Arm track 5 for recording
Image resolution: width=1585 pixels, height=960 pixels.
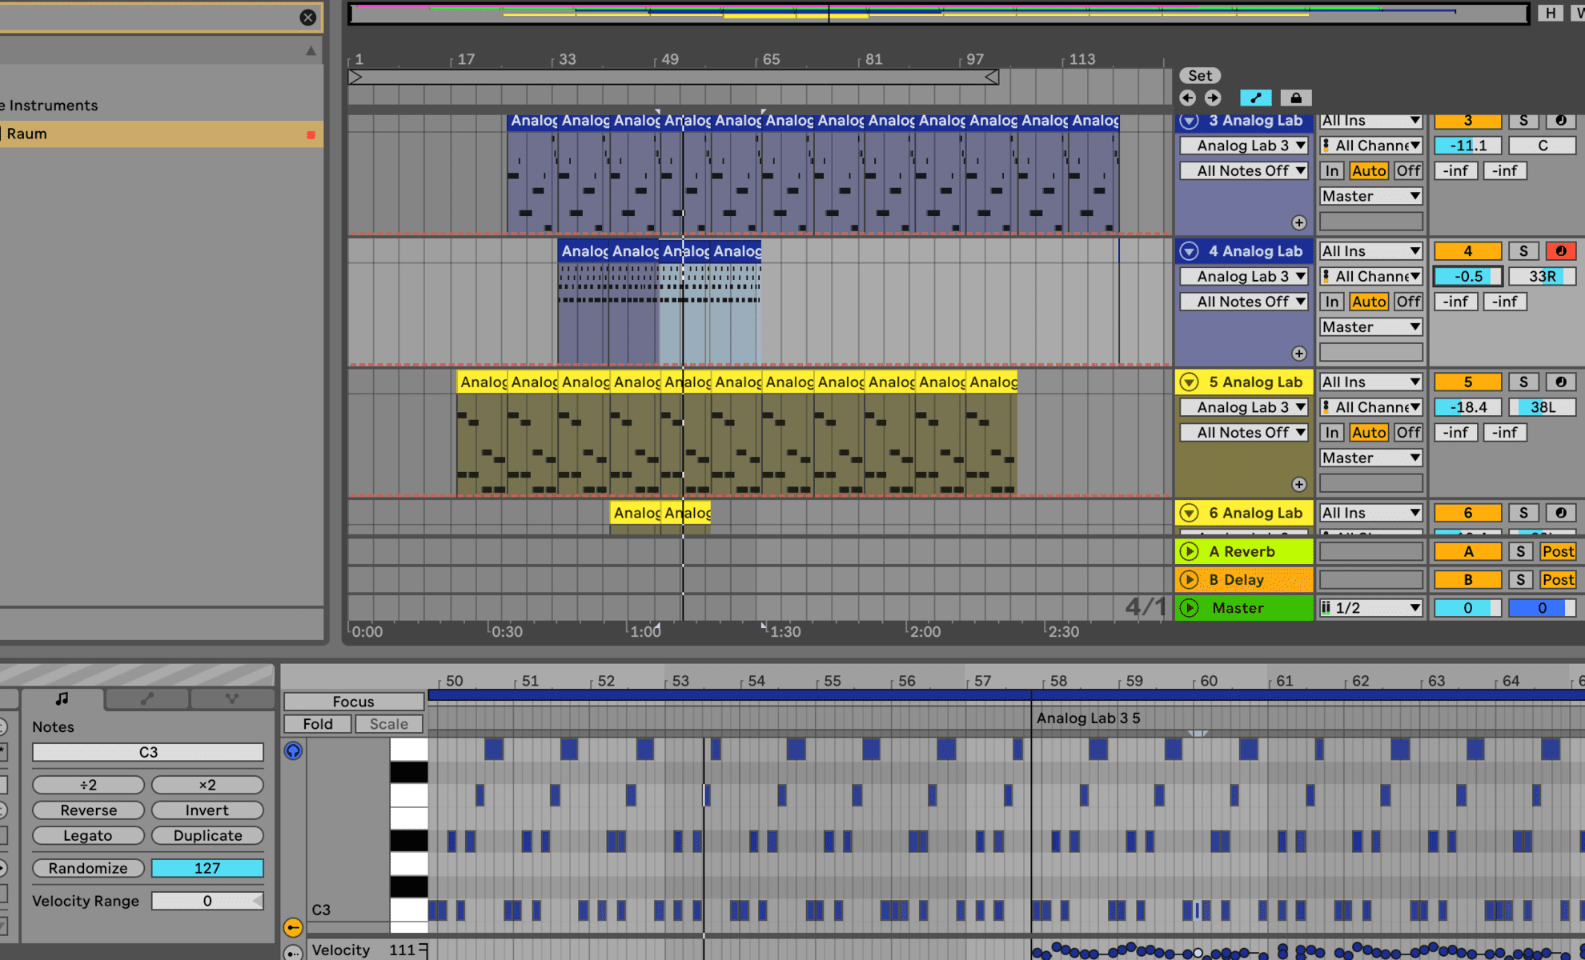click(x=1561, y=382)
